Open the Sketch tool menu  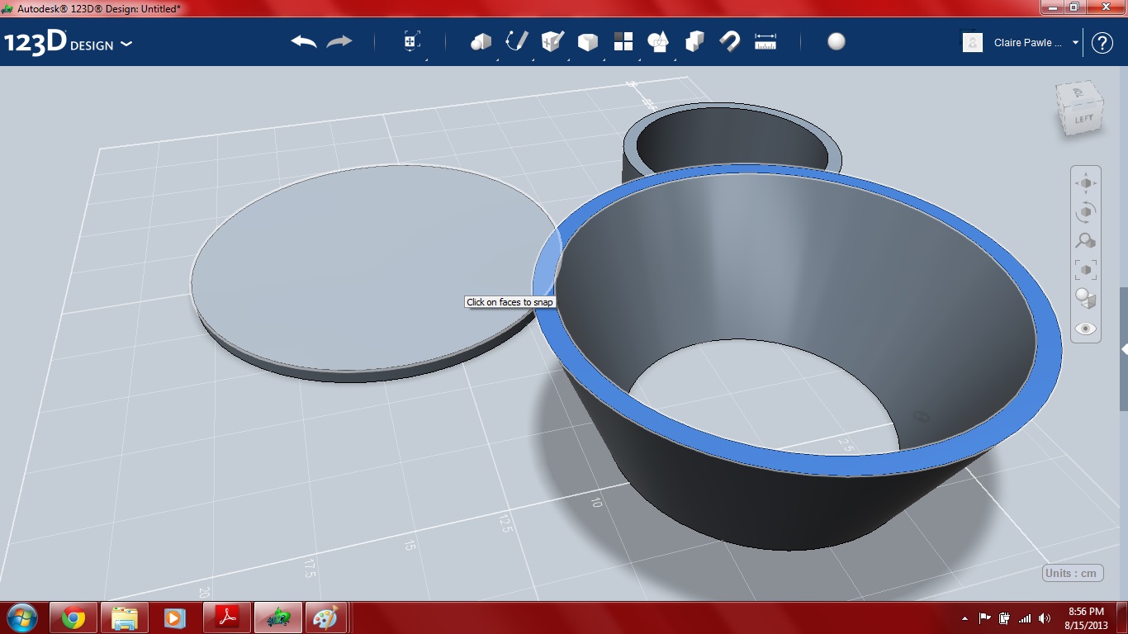tap(517, 41)
